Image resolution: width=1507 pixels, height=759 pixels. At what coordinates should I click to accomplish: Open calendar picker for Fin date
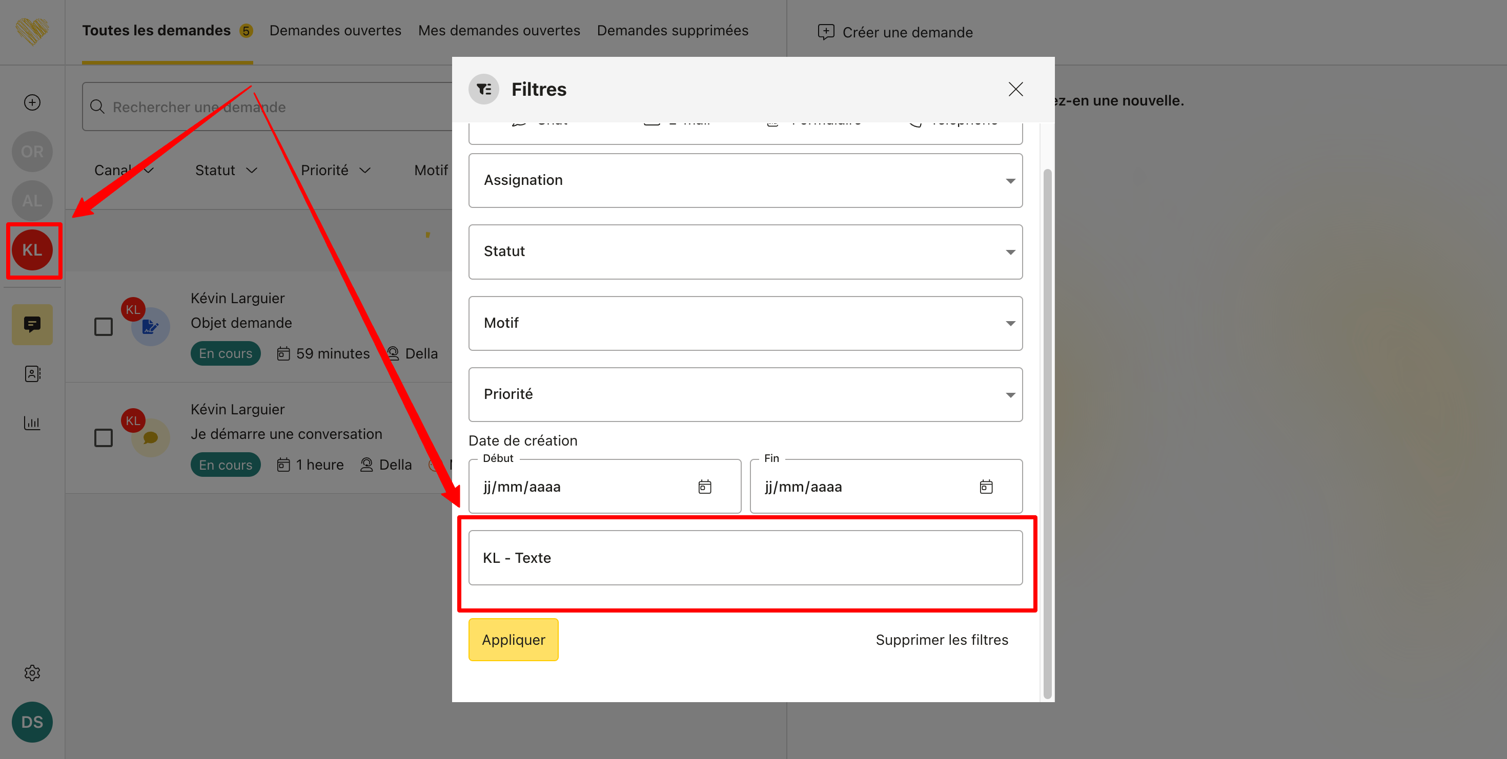click(x=986, y=487)
